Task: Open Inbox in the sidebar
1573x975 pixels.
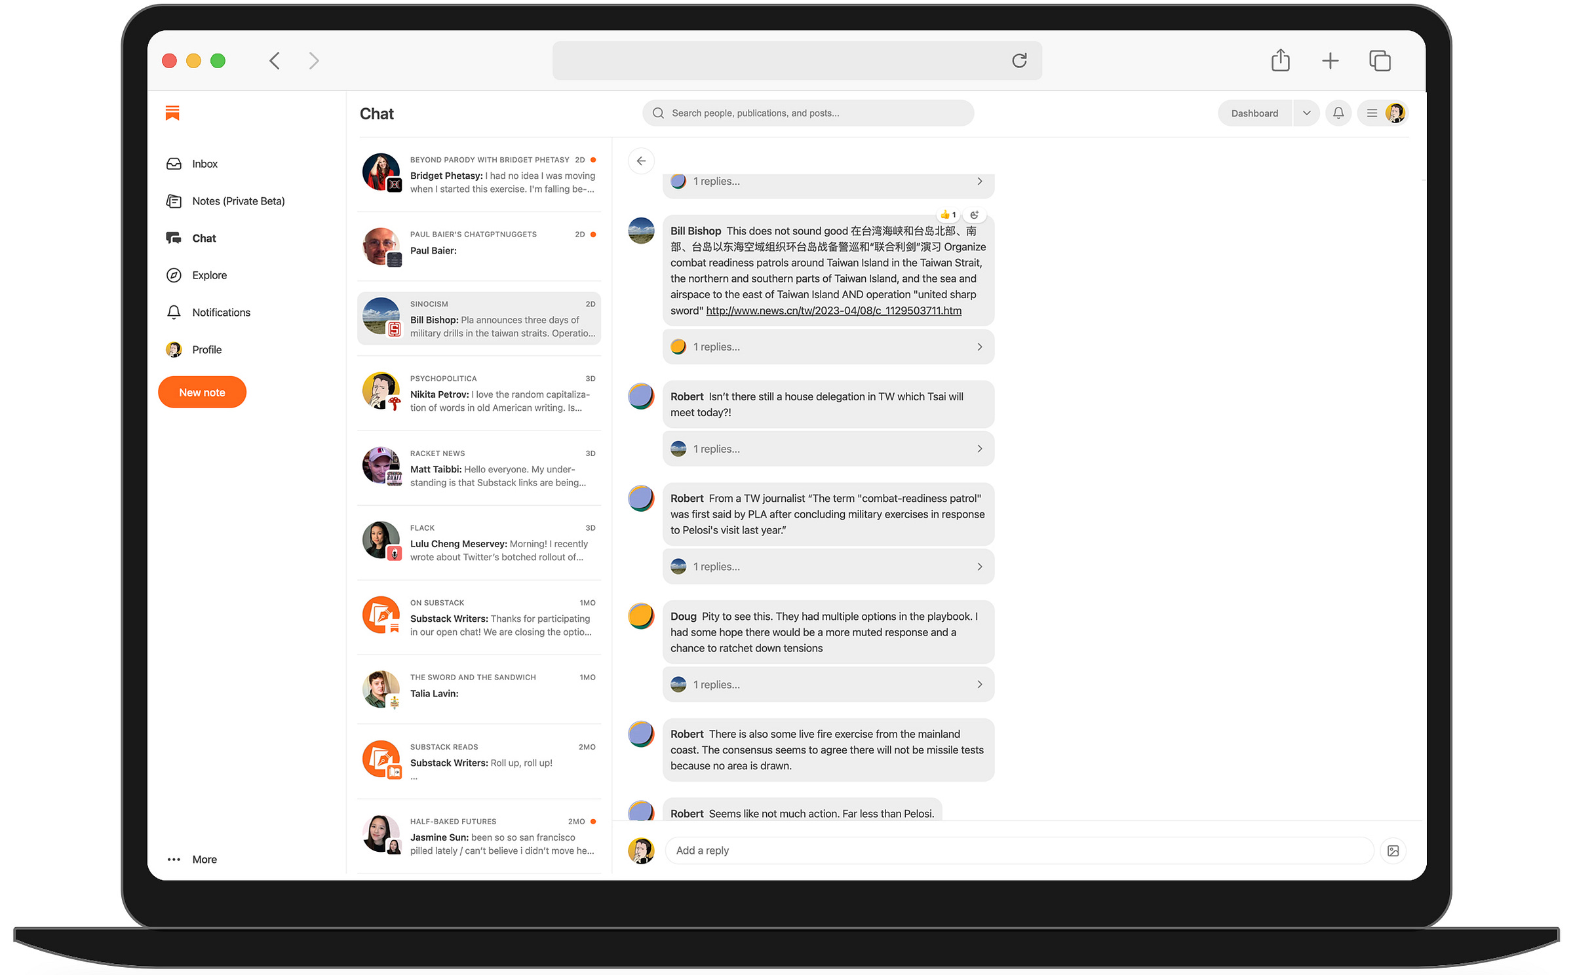Action: [x=192, y=164]
